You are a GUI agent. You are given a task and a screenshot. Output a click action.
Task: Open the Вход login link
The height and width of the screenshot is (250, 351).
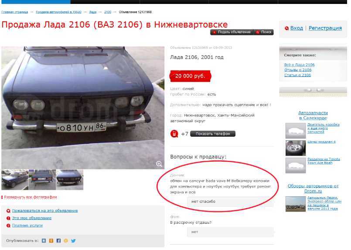click(x=296, y=28)
